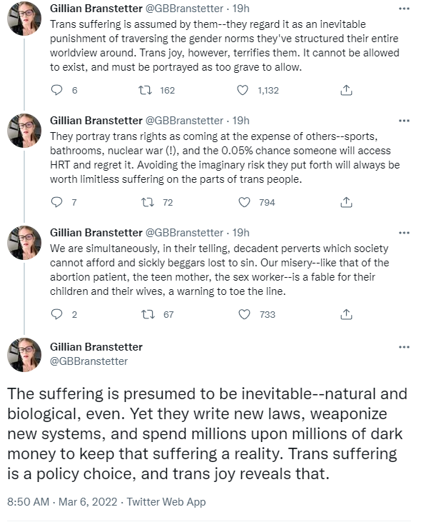
Task: Retweet the tweet with 162 retweets
Action: 146,90
